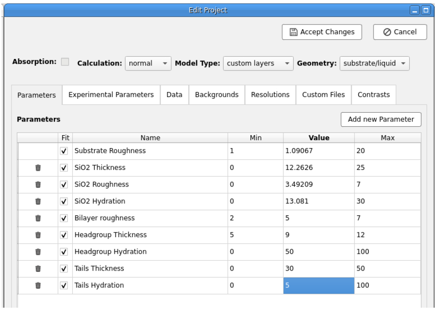Select the Tails Hydration highlighted value cell

(x=319, y=285)
